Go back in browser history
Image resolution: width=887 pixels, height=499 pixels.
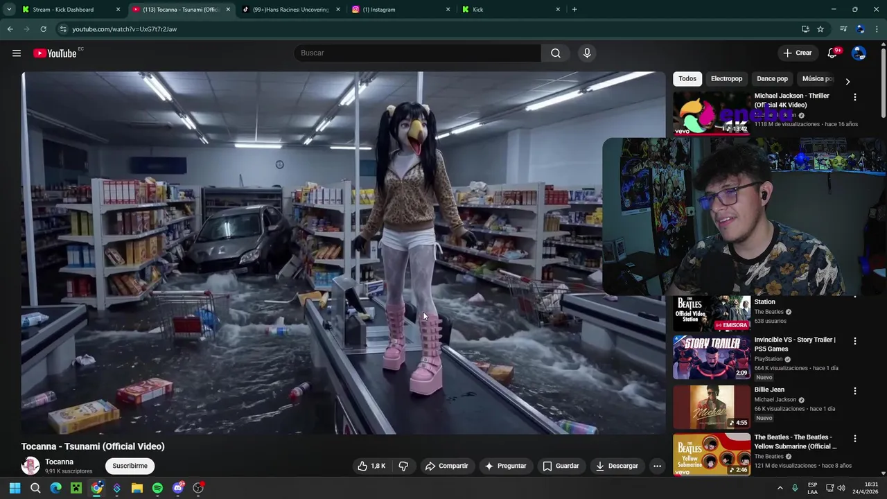pyautogui.click(x=10, y=29)
